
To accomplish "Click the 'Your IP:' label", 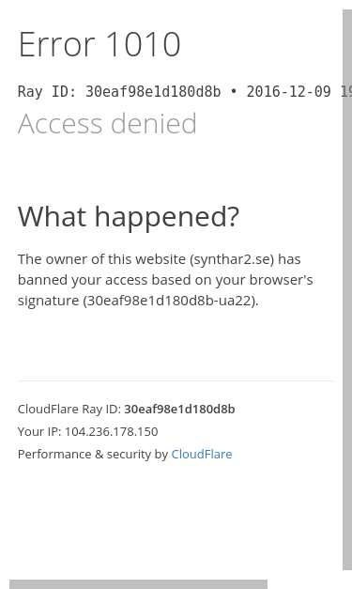I will (x=39, y=431).
